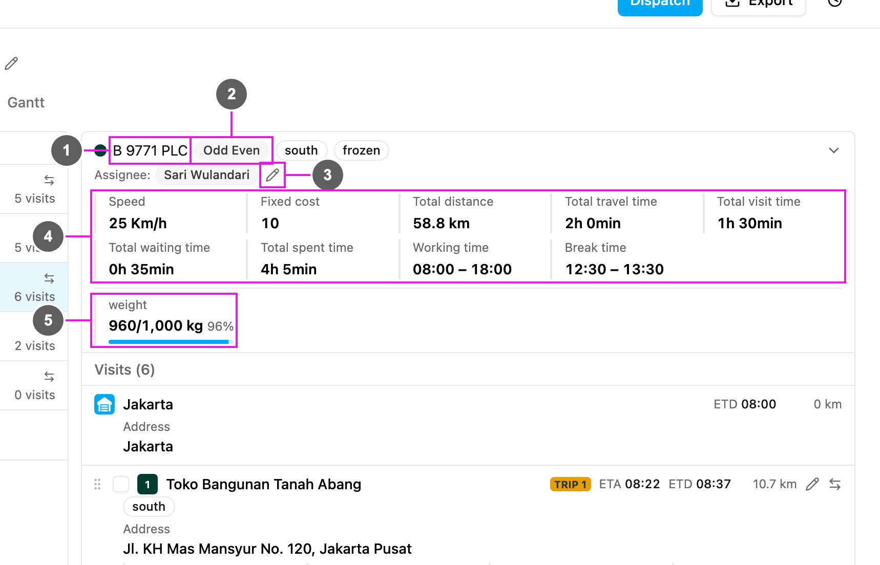
Task: Click the weight value 960/1,000 kg
Action: click(x=156, y=325)
